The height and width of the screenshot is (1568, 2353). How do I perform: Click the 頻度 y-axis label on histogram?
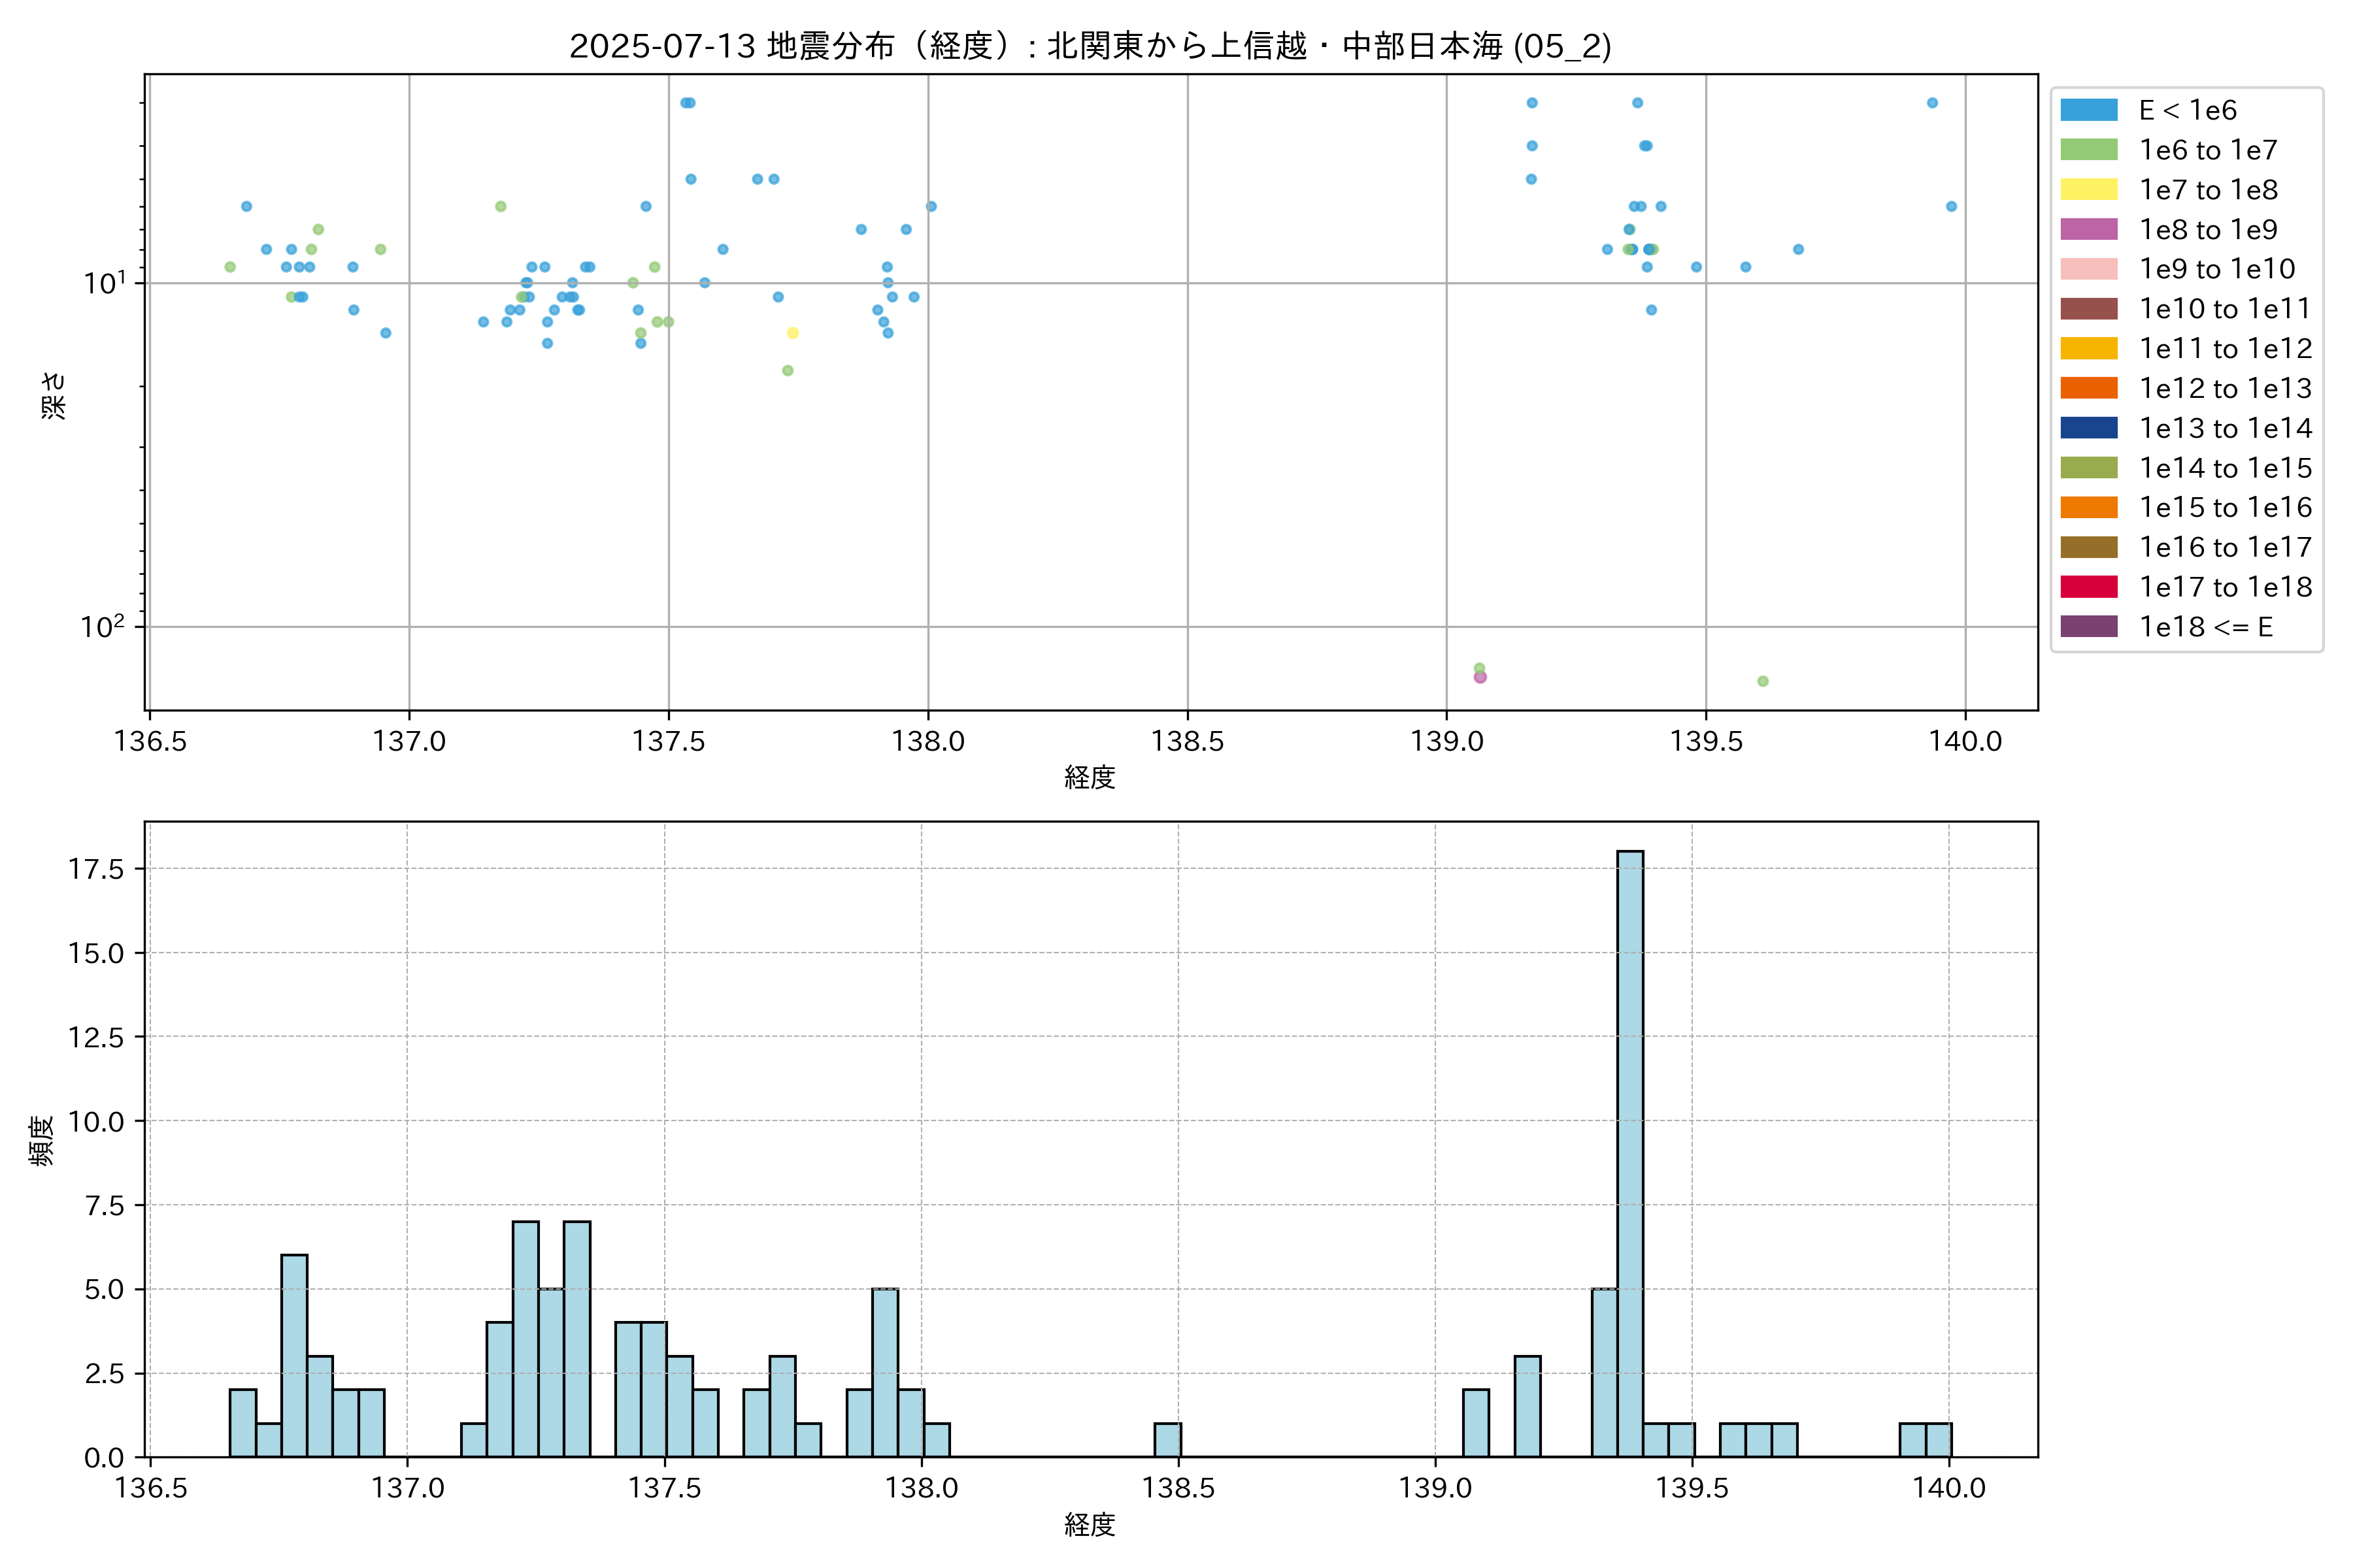pyautogui.click(x=42, y=1140)
